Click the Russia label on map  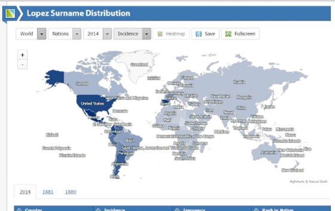click(239, 82)
